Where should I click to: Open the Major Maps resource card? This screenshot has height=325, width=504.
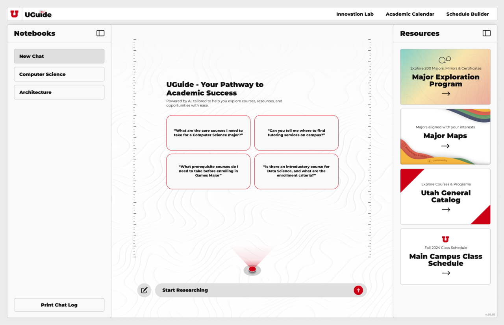point(445,137)
